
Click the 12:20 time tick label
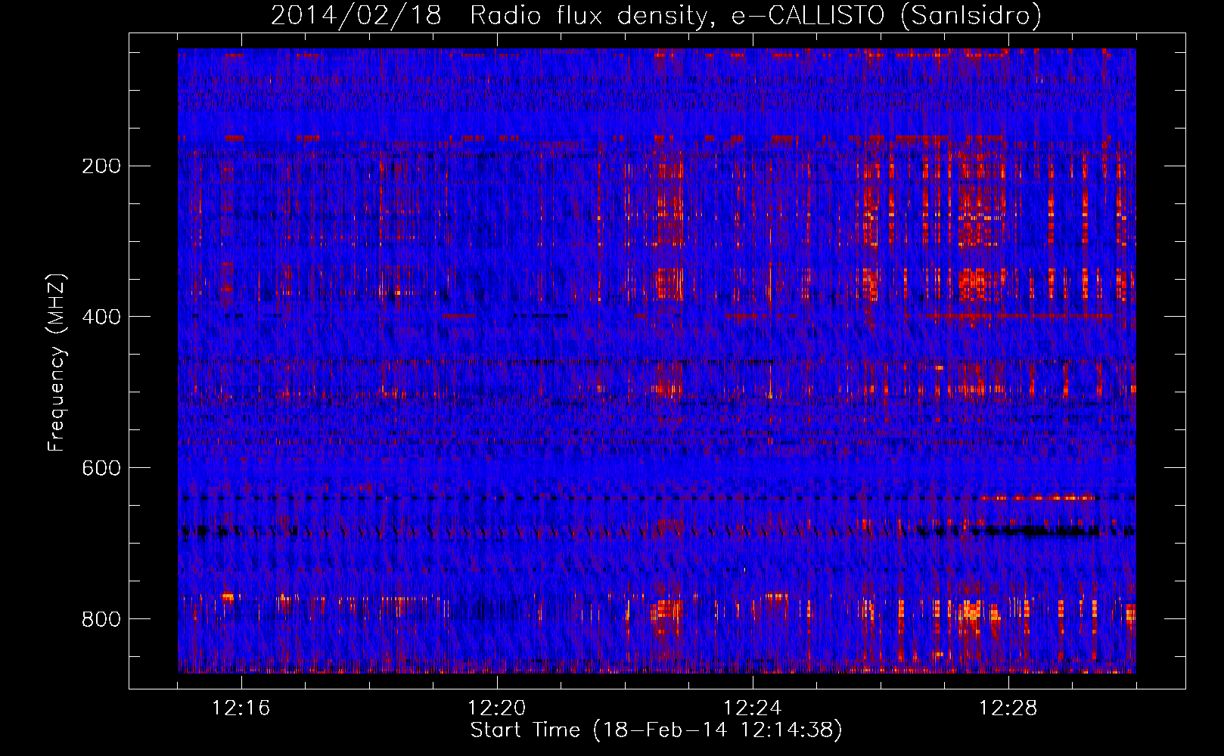(497, 708)
